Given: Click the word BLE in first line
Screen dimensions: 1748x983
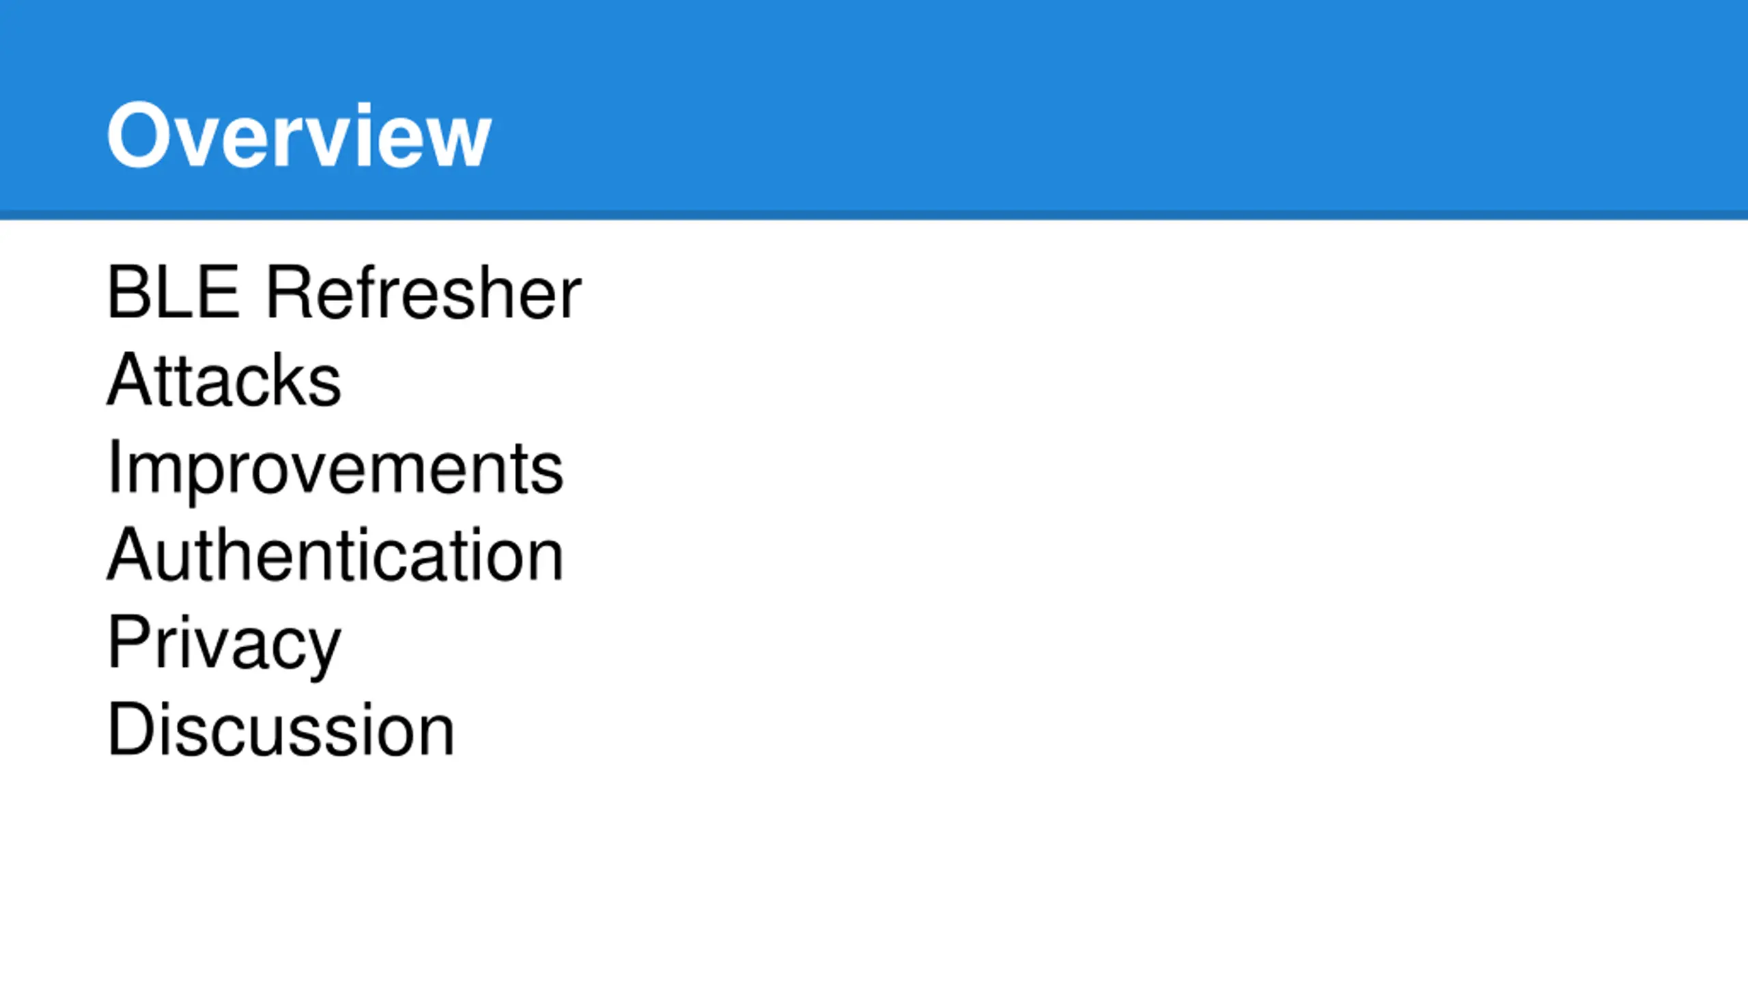Looking at the screenshot, I should (173, 292).
